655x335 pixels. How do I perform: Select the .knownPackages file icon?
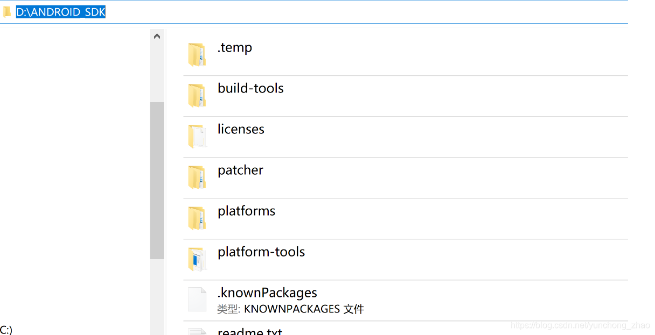[x=197, y=300]
